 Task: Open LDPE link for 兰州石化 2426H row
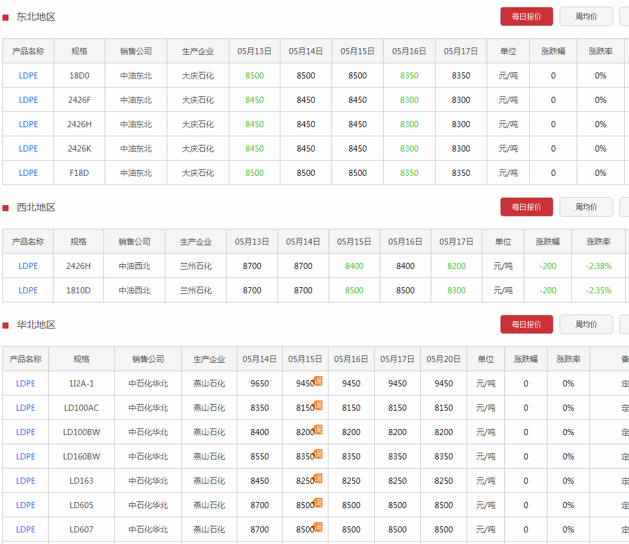(28, 266)
